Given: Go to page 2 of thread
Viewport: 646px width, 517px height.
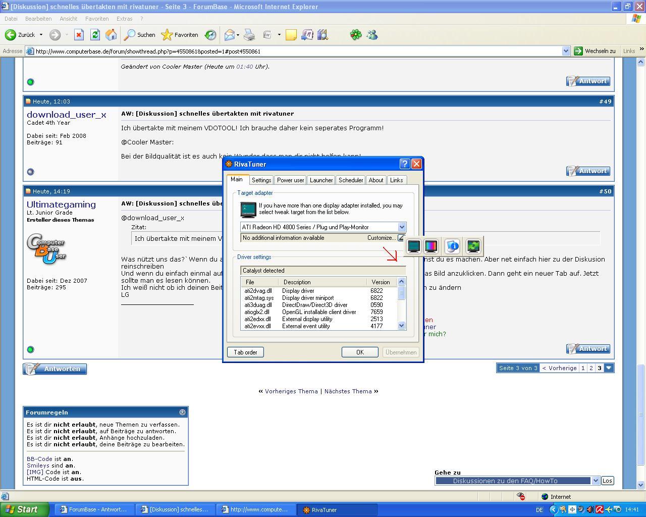Looking at the screenshot, I should coord(591,368).
